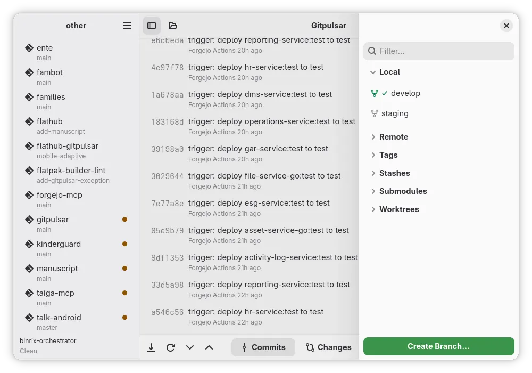Click the 'add-manuscript' branch label under flathub

[61, 132]
